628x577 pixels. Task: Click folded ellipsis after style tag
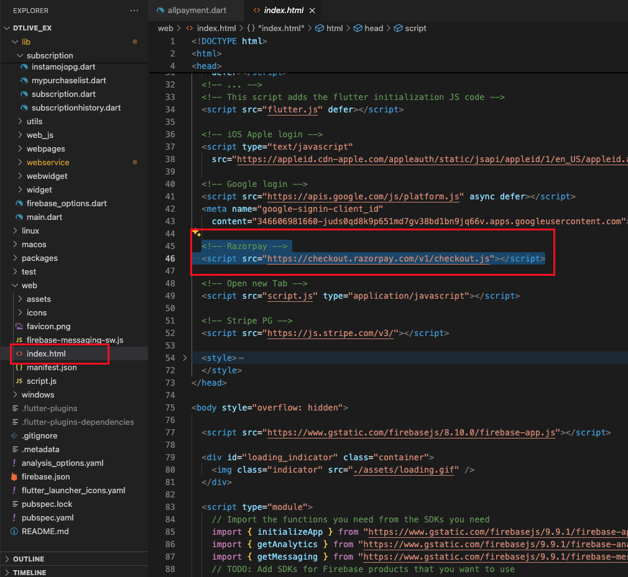(241, 358)
